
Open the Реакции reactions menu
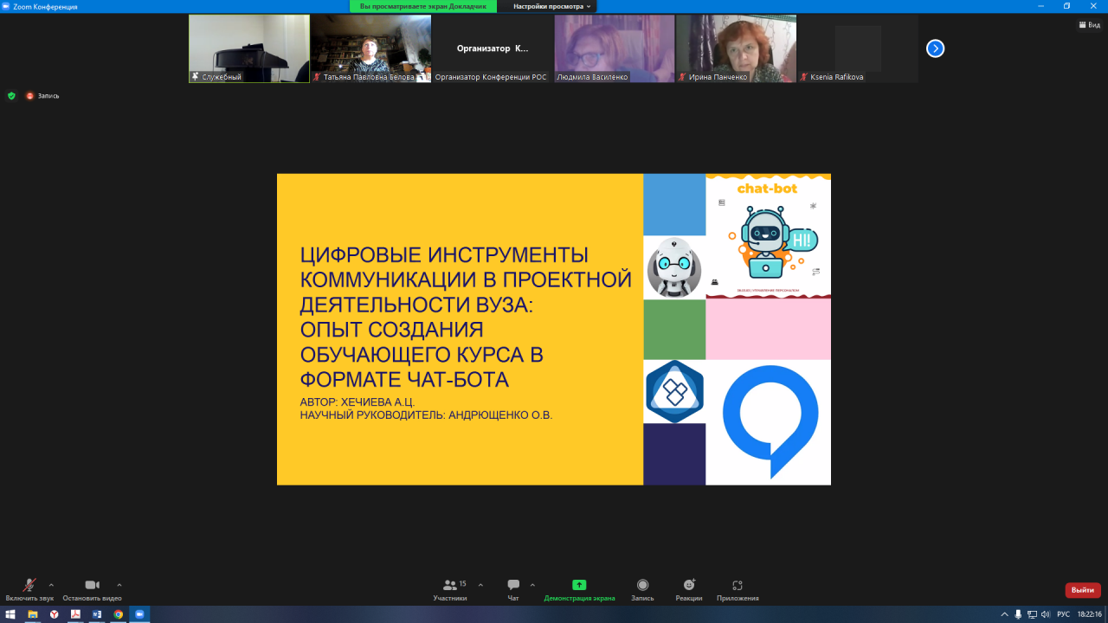point(689,585)
